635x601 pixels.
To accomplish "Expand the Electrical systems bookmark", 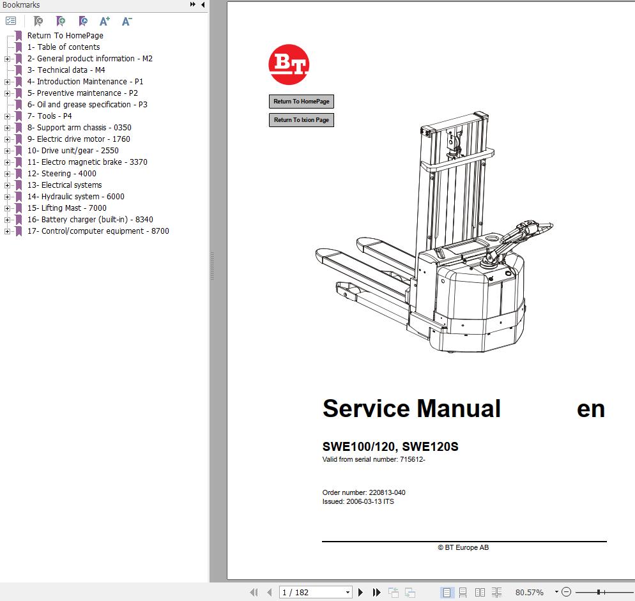I will tap(6, 185).
